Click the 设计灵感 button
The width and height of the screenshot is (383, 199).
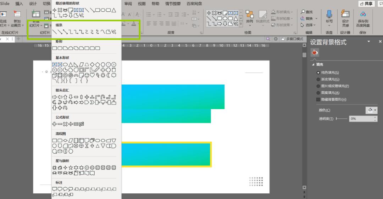click(x=345, y=18)
